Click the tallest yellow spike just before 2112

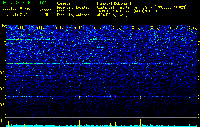[33, 122]
